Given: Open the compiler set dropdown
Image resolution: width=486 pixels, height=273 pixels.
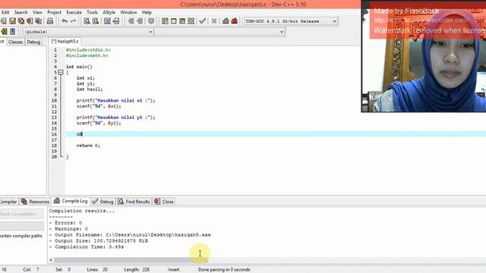Looking at the screenshot, I should pyautogui.click(x=290, y=21).
